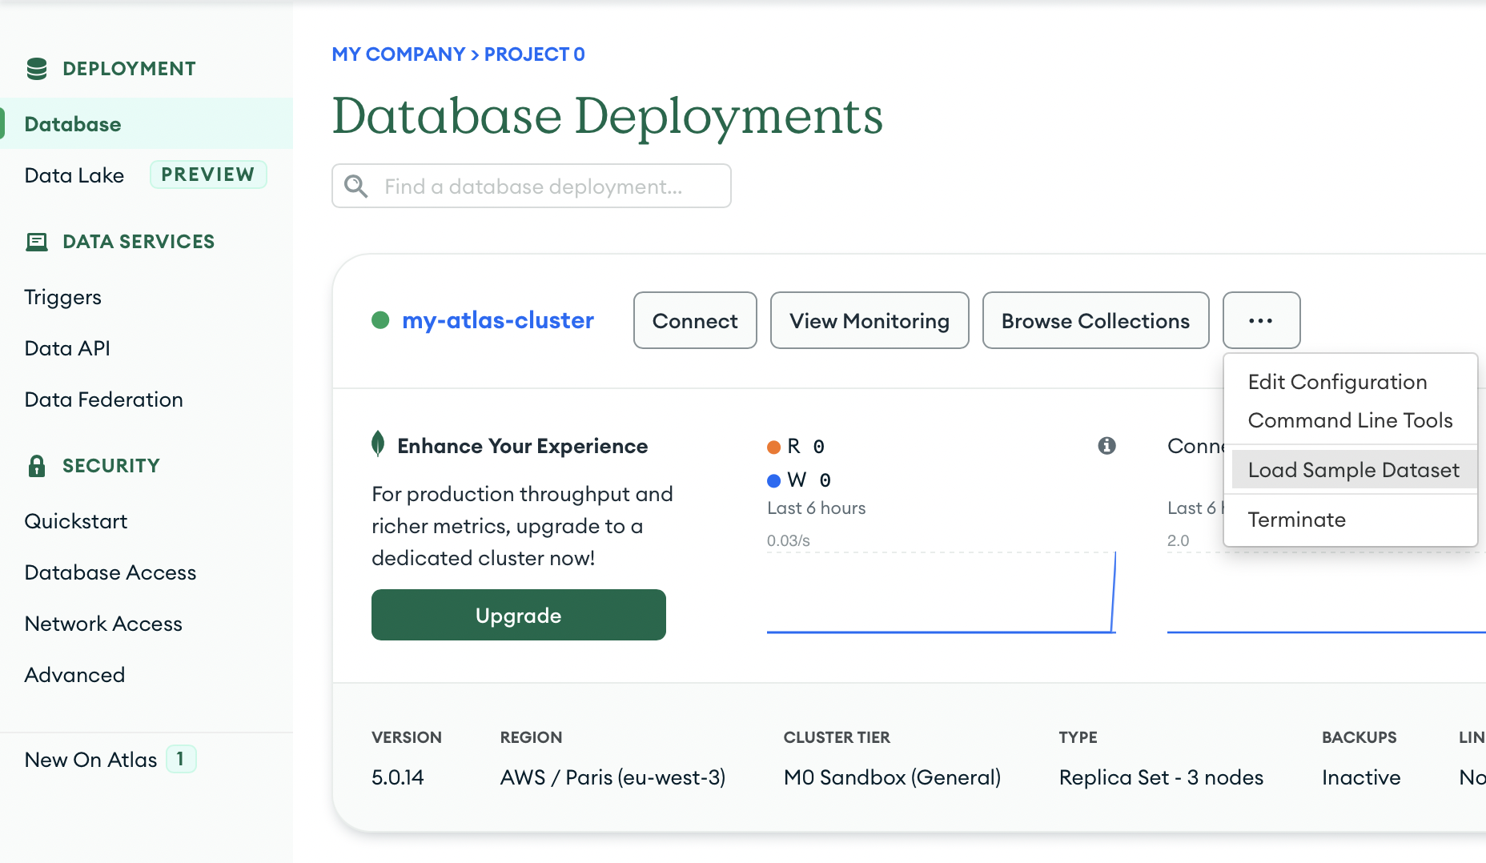Open the ellipsis options menu for the cluster
The width and height of the screenshot is (1486, 863).
pyautogui.click(x=1261, y=320)
